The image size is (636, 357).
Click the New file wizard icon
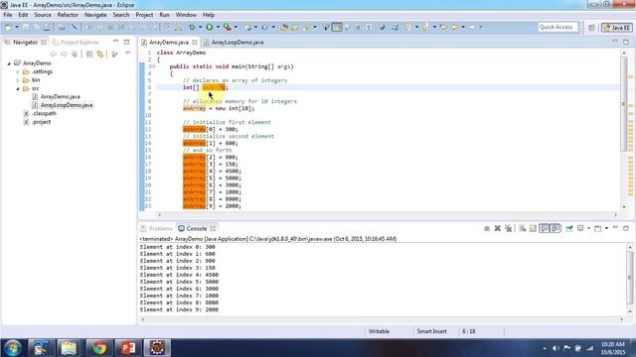8,27
